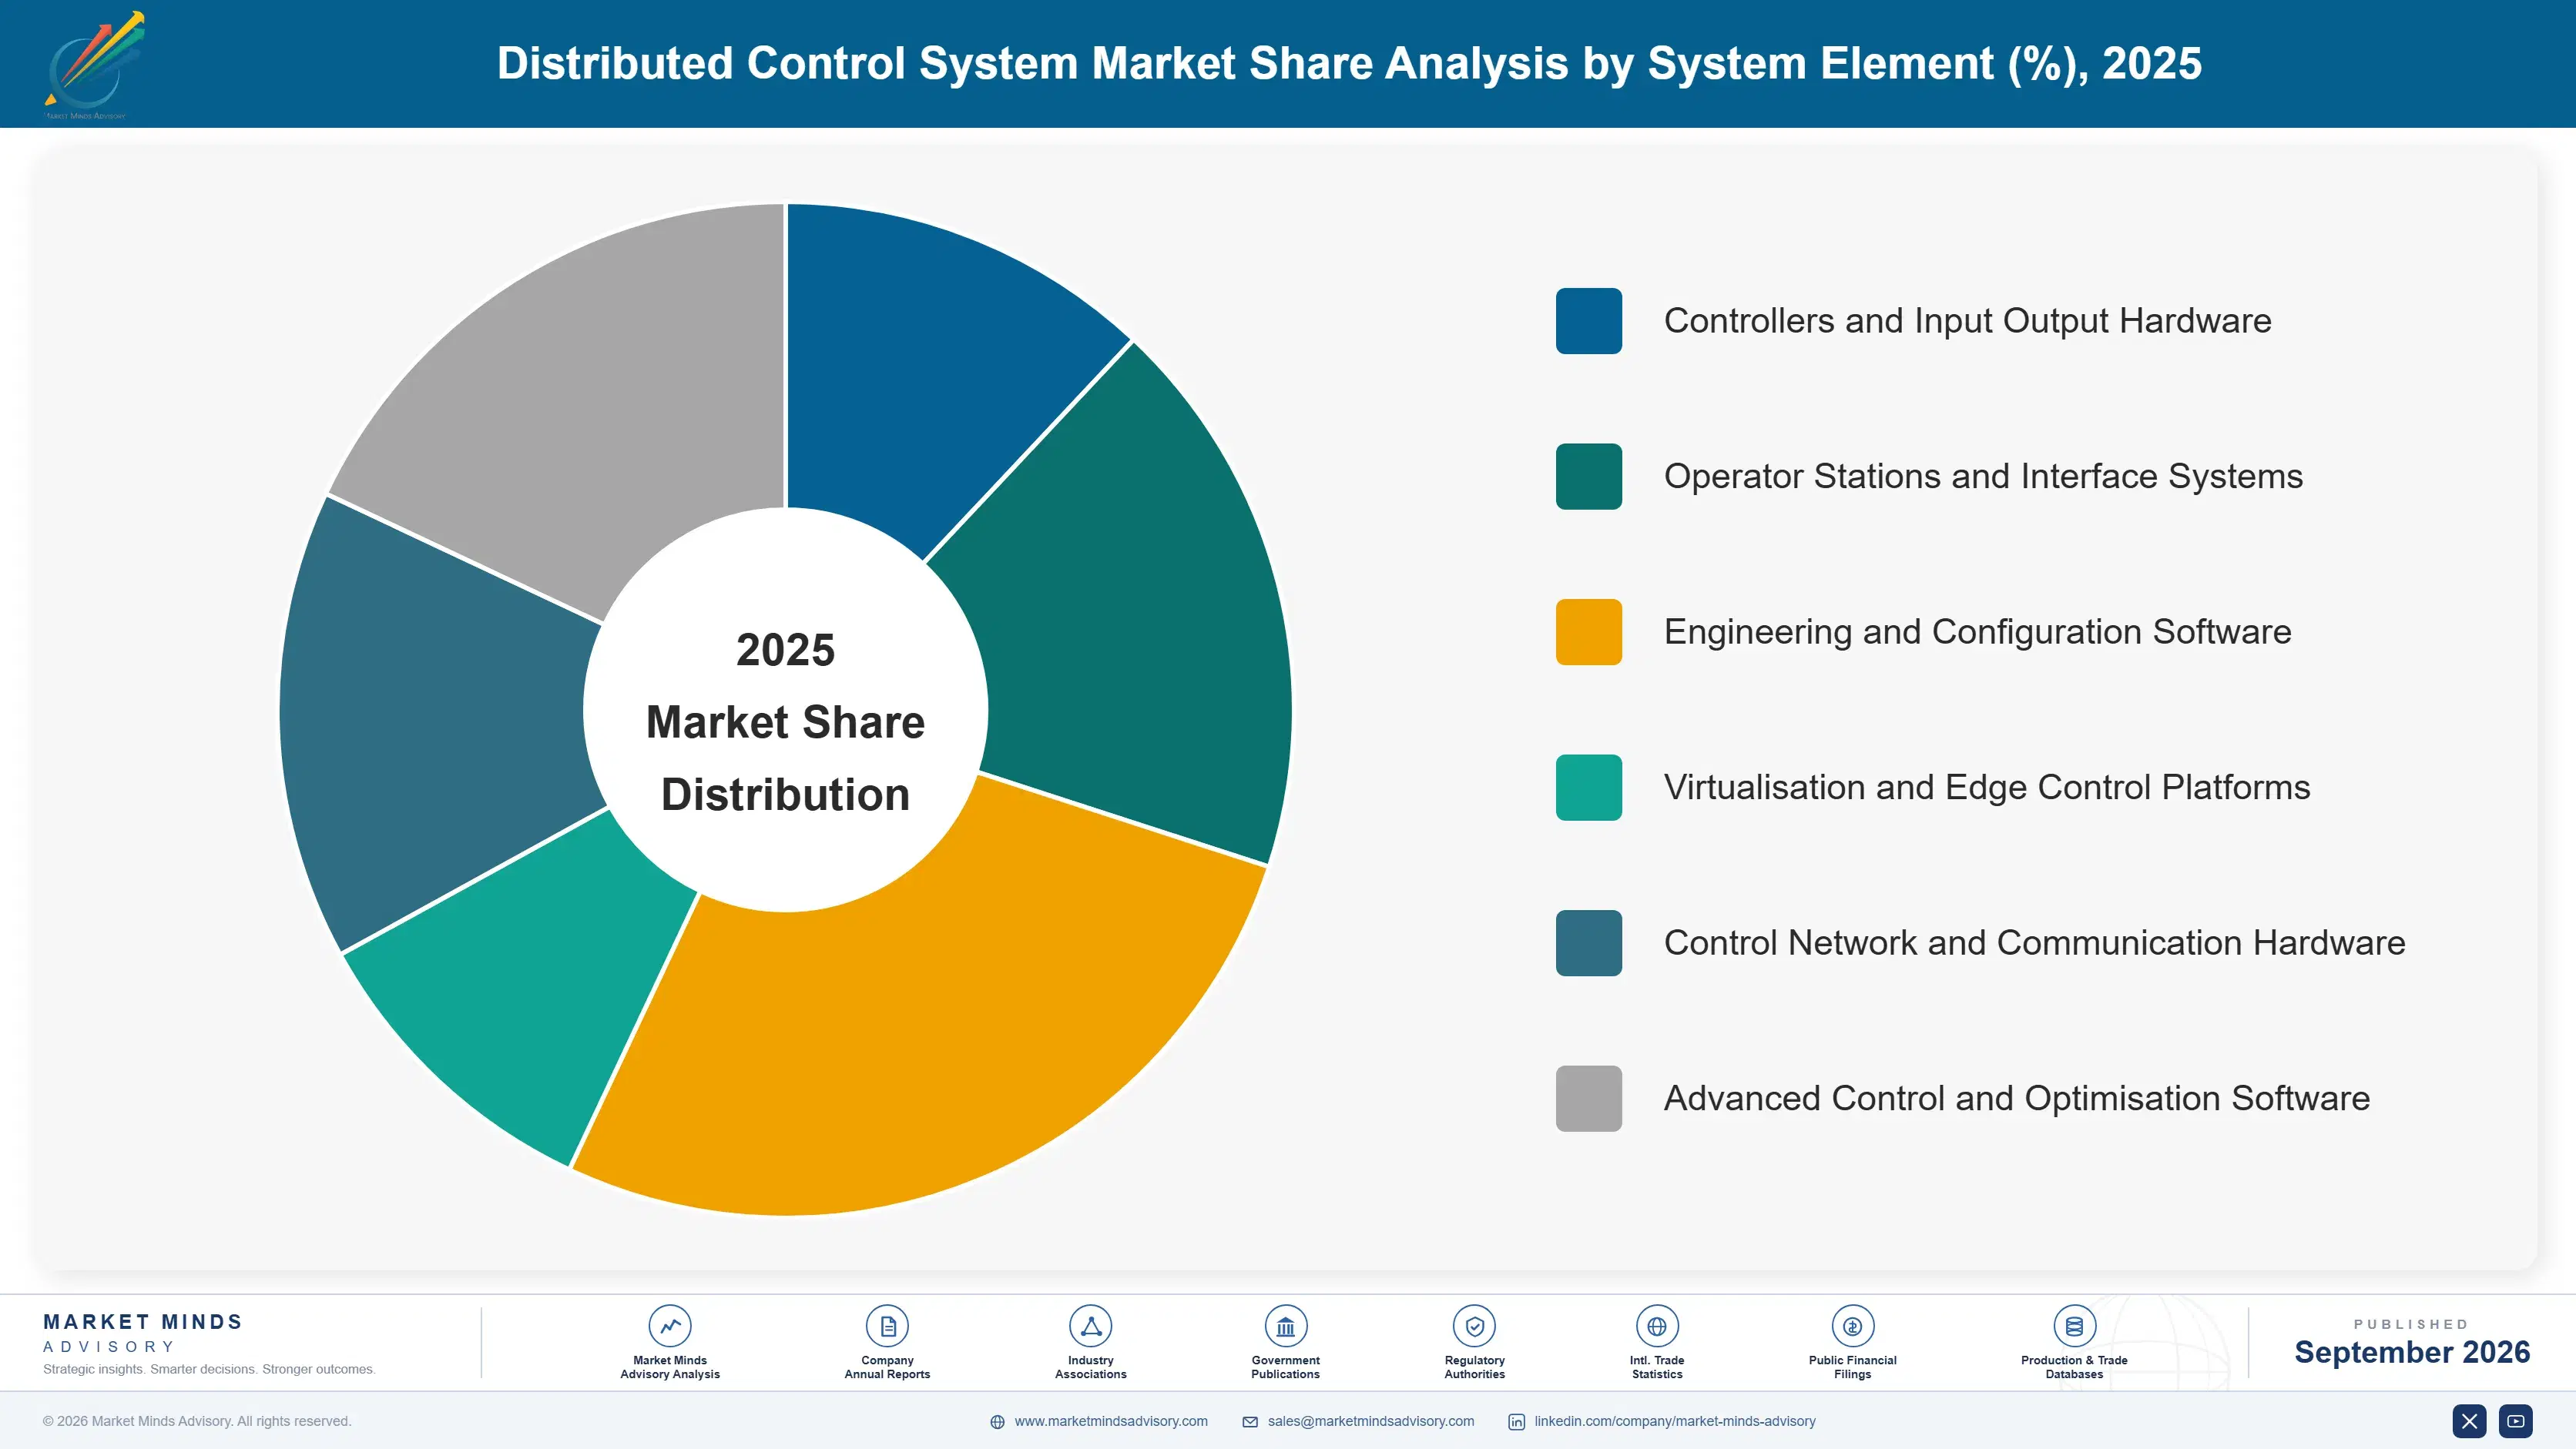Click the LinkedIn icon in footer
2576x1449 pixels.
[1516, 1422]
